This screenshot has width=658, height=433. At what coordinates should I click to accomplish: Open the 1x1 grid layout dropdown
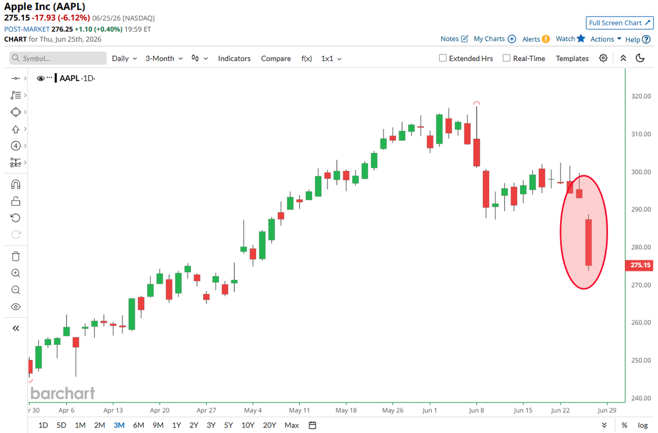(x=331, y=58)
